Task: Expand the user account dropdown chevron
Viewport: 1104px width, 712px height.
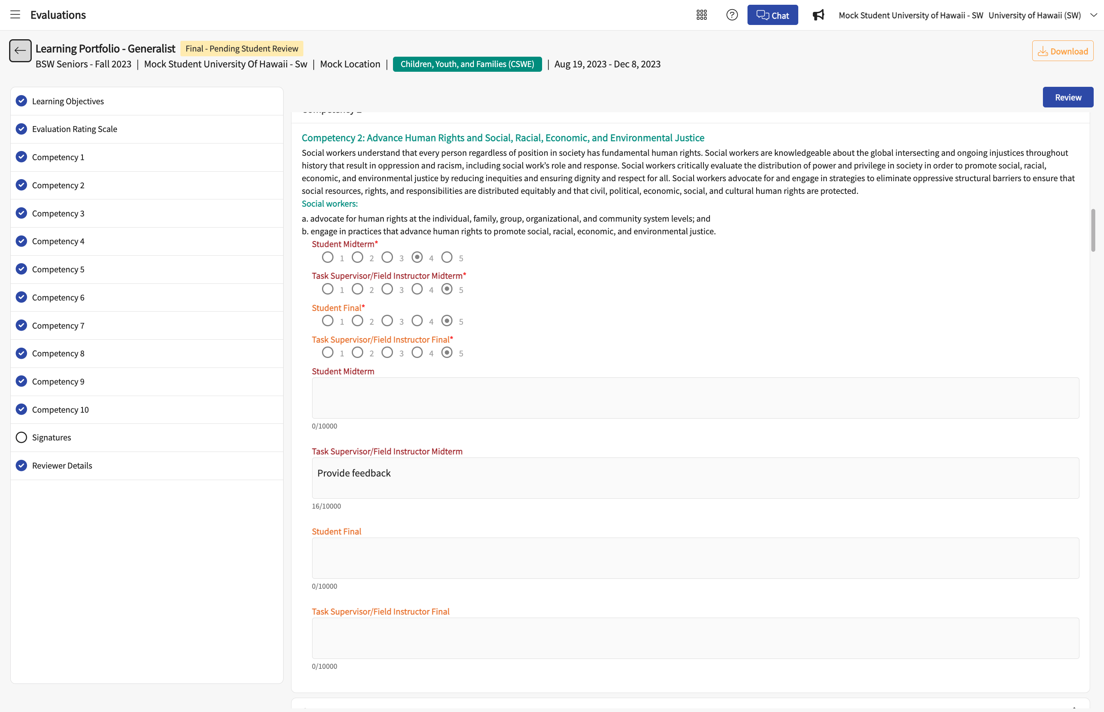Action: click(x=1093, y=15)
